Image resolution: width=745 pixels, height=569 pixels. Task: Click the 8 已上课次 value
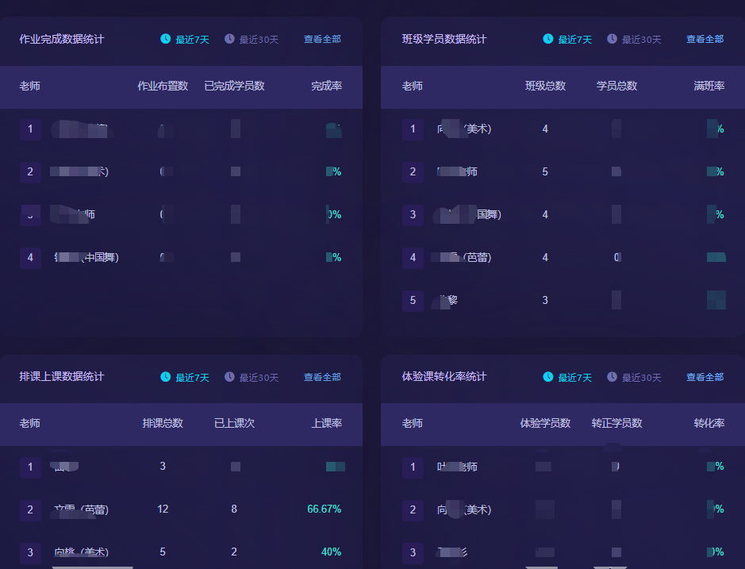pyautogui.click(x=234, y=509)
